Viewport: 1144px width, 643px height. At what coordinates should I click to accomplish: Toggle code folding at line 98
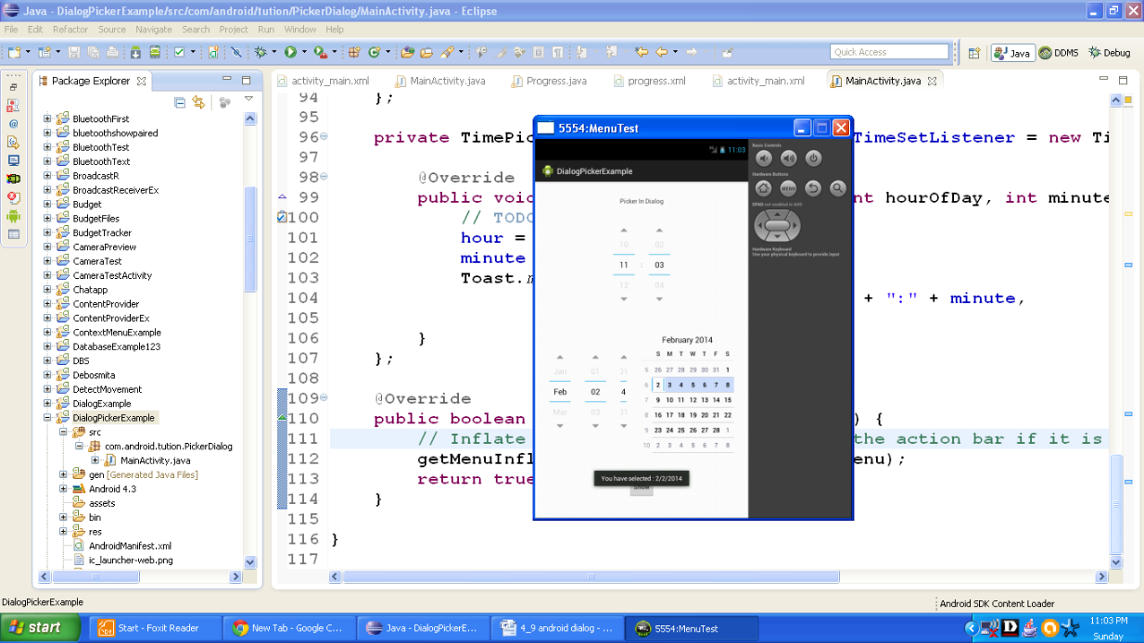tap(324, 177)
